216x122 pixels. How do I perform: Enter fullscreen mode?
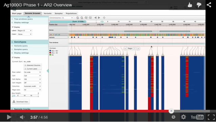(x=211, y=117)
